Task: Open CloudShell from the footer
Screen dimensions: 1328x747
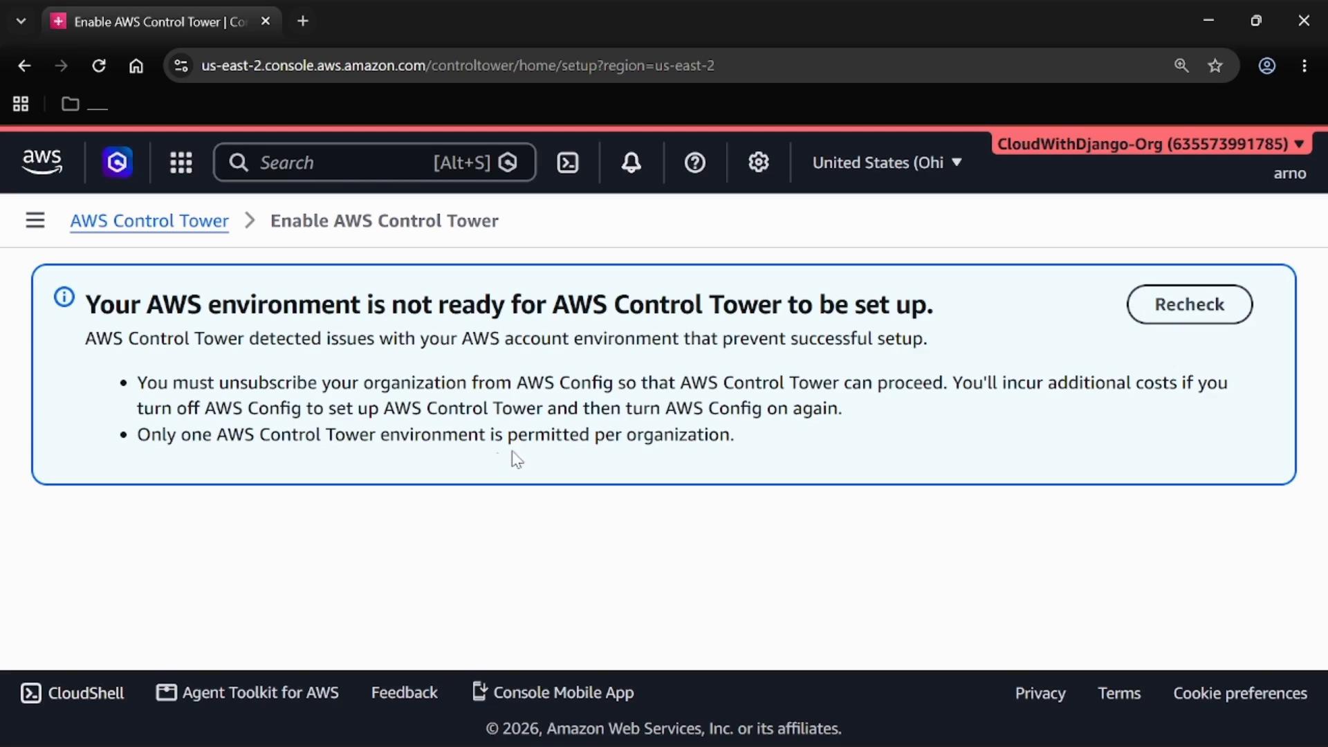Action: tap(73, 693)
